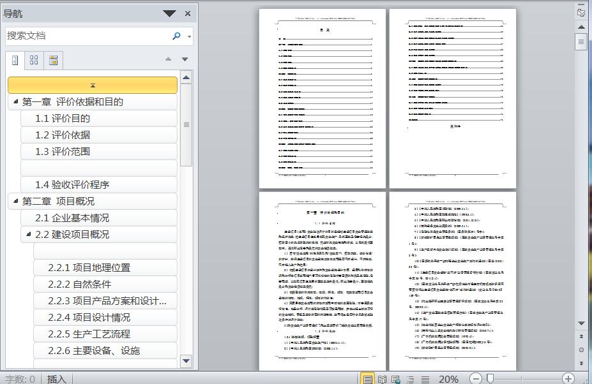Switch to Web Layout view
This screenshot has width=592, height=384.
click(x=396, y=379)
